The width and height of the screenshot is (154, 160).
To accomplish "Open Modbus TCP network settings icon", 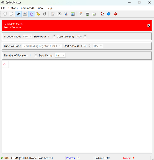I will click(x=88, y=14).
